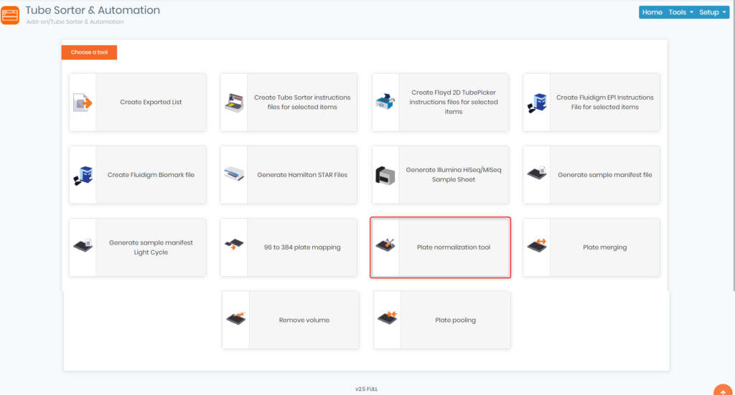The image size is (735, 395).
Task: Click the sample manifest file plate icon
Action: [537, 173]
